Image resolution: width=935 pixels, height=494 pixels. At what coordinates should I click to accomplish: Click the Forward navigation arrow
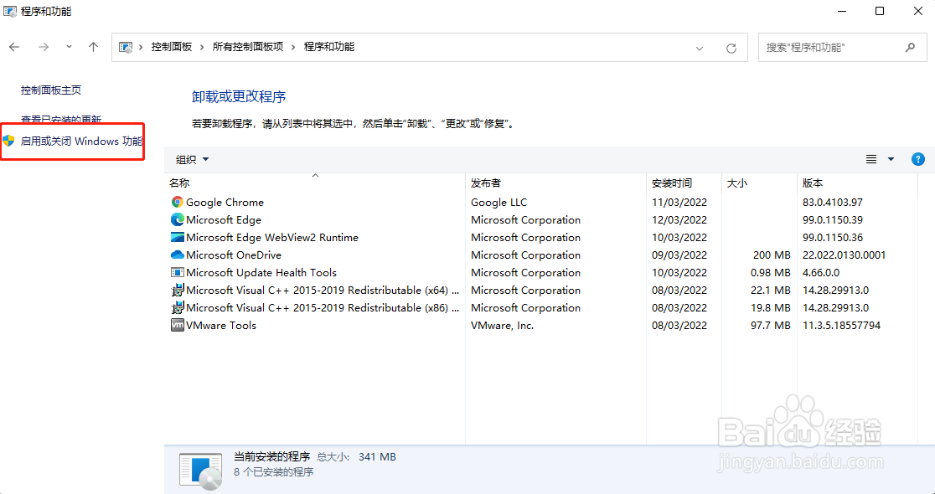click(x=44, y=47)
